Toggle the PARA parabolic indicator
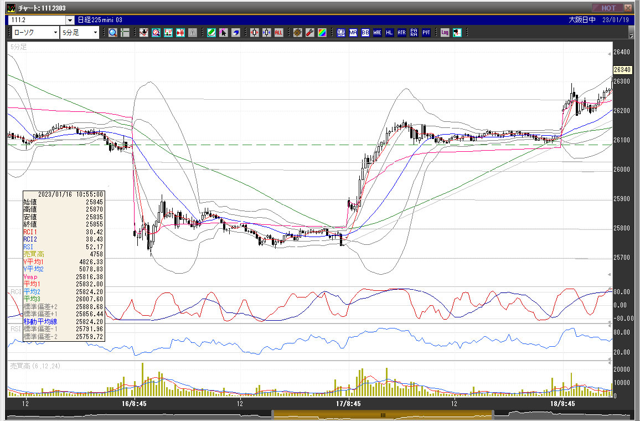 [x=414, y=33]
